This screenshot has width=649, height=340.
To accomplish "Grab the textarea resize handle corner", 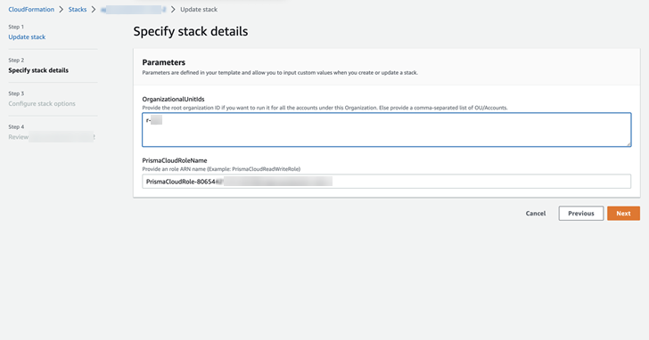I will pyautogui.click(x=628, y=144).
